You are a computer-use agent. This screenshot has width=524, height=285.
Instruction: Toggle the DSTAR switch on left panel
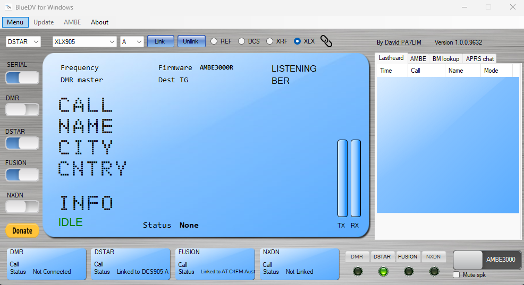pyautogui.click(x=22, y=143)
